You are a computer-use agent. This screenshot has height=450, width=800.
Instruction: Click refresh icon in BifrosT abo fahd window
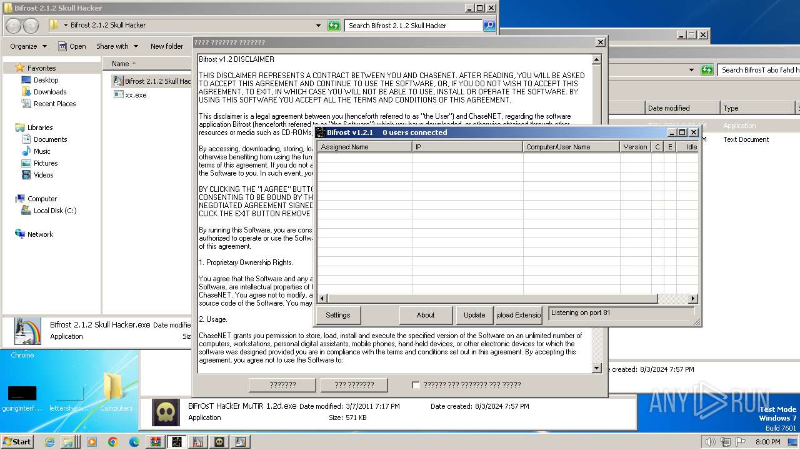tap(707, 70)
